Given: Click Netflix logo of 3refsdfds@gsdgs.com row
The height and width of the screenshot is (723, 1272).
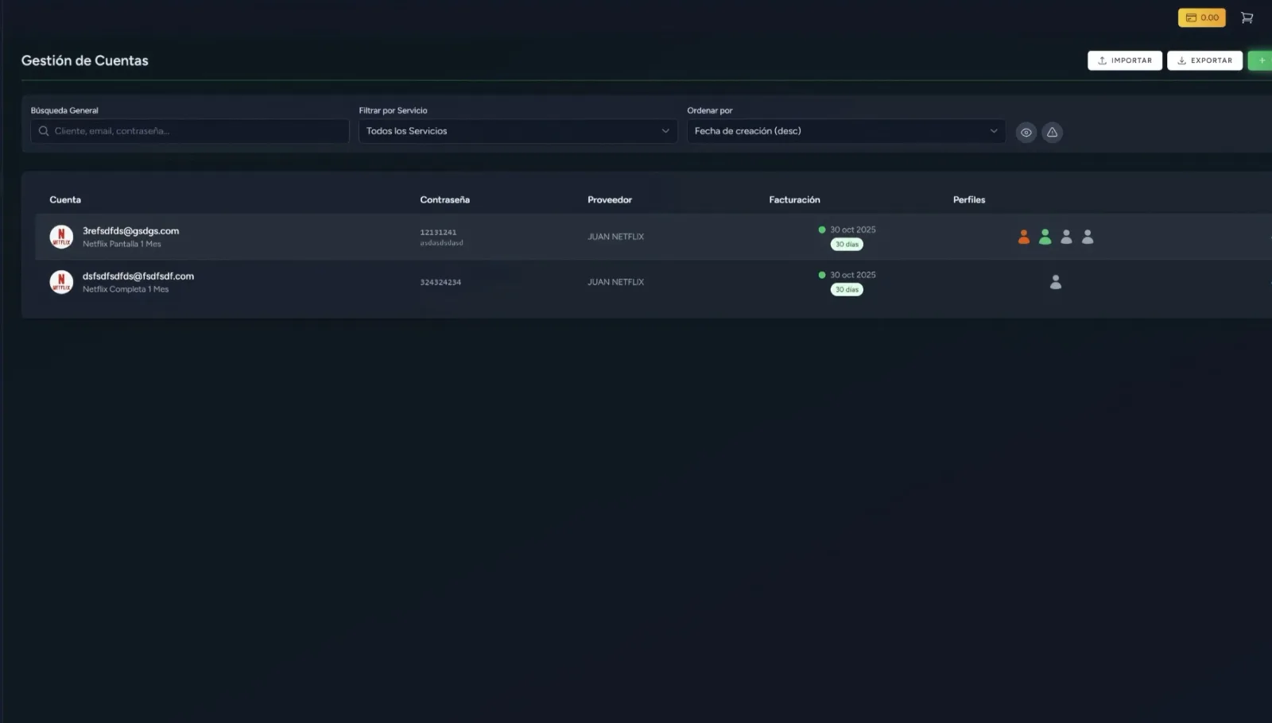Looking at the screenshot, I should 61,237.
